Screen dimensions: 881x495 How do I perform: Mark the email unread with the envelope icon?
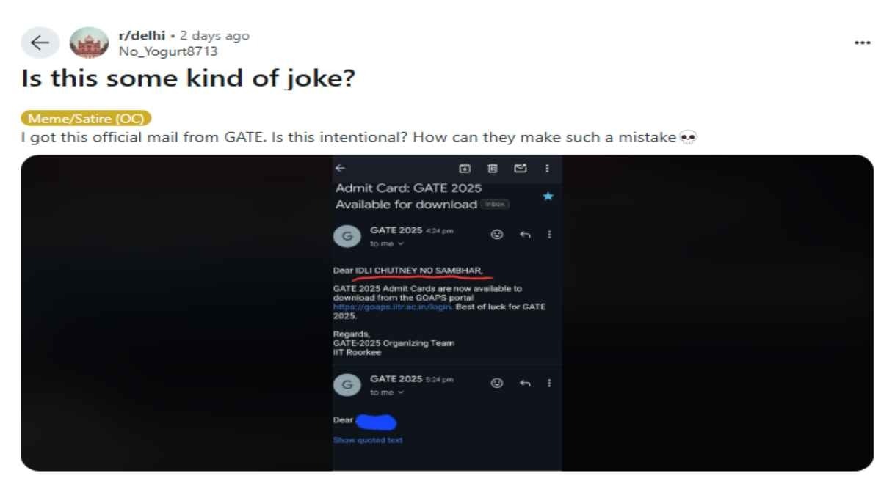click(520, 169)
